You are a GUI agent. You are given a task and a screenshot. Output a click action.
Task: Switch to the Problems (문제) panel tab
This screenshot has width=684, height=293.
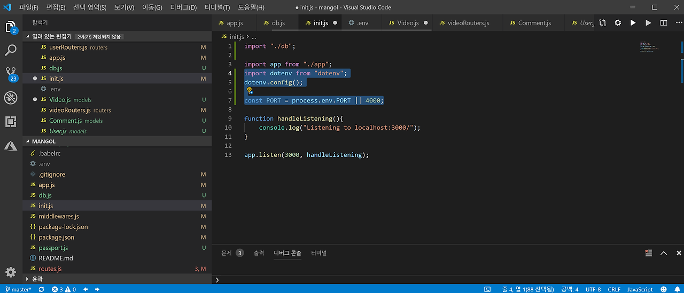point(227,253)
